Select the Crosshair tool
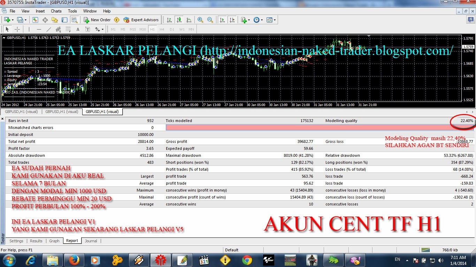This screenshot has width=476, height=267. coord(17,29)
